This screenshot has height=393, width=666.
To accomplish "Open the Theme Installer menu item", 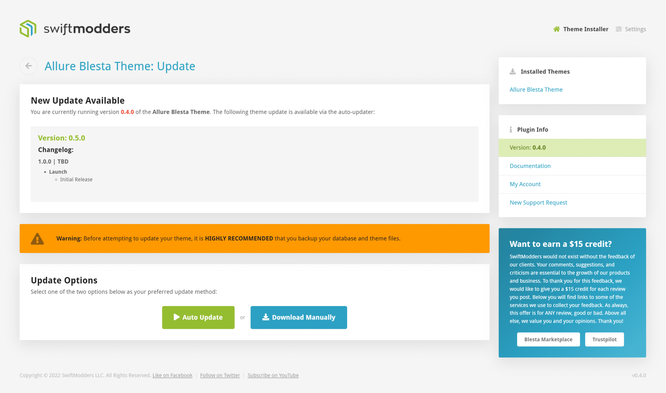I will tap(586, 29).
